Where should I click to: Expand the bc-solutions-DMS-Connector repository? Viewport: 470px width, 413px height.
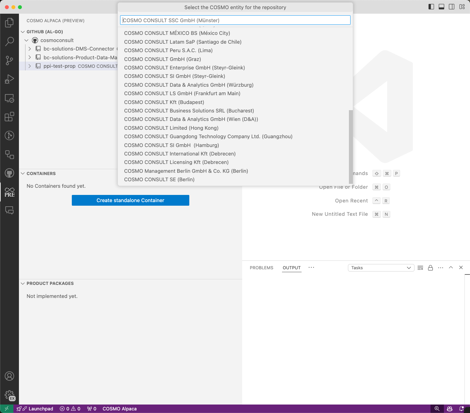[x=30, y=49]
